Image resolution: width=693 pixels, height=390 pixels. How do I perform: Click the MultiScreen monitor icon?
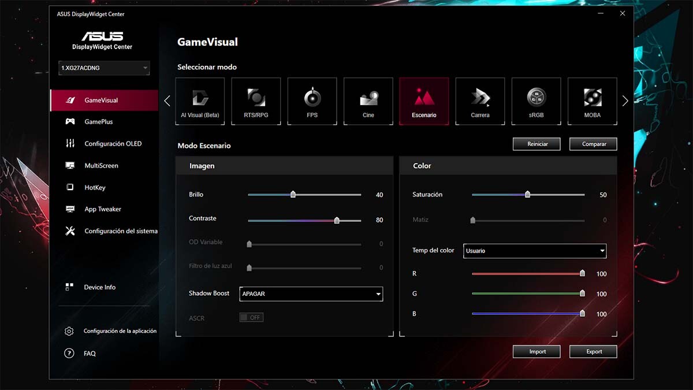(70, 166)
